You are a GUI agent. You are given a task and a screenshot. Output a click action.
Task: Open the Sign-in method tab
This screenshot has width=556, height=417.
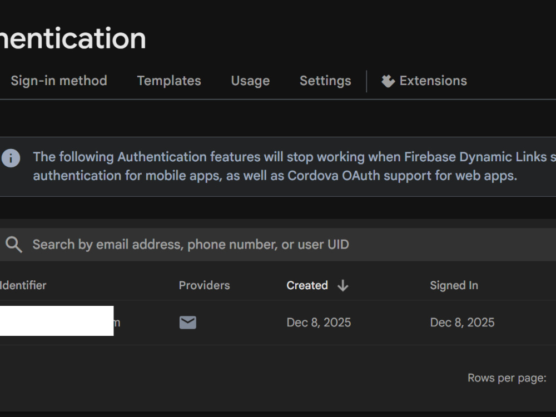(x=59, y=81)
